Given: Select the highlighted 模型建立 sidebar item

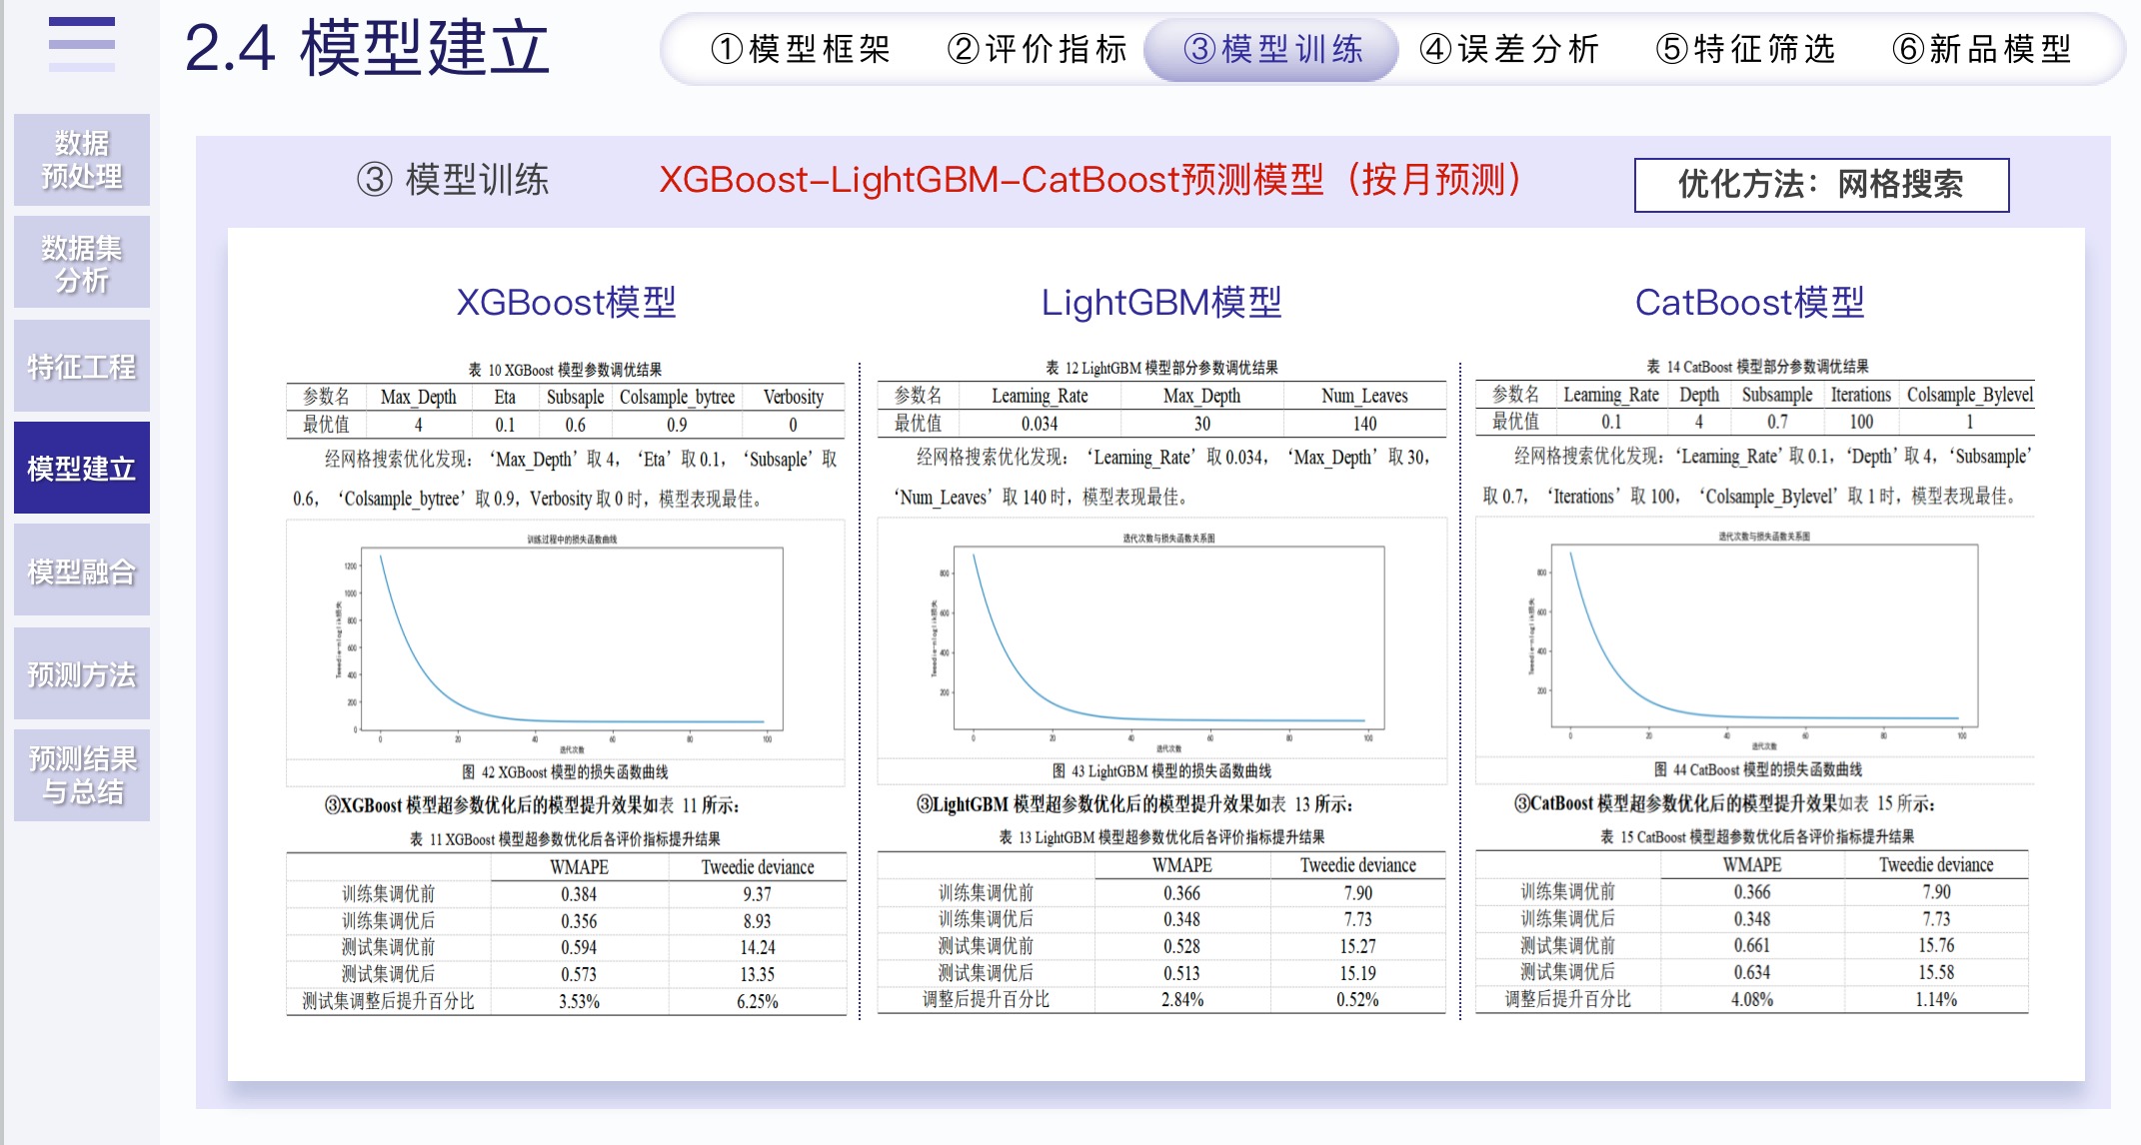Looking at the screenshot, I should coord(82,468).
